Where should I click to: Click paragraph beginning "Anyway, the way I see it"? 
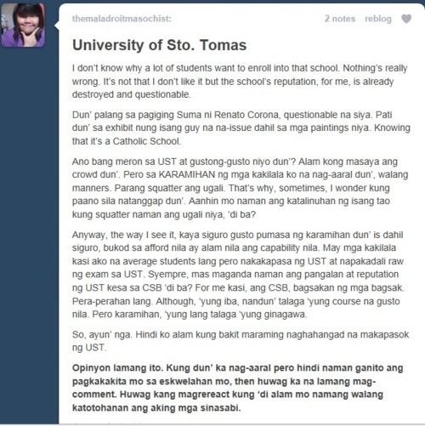point(238,275)
